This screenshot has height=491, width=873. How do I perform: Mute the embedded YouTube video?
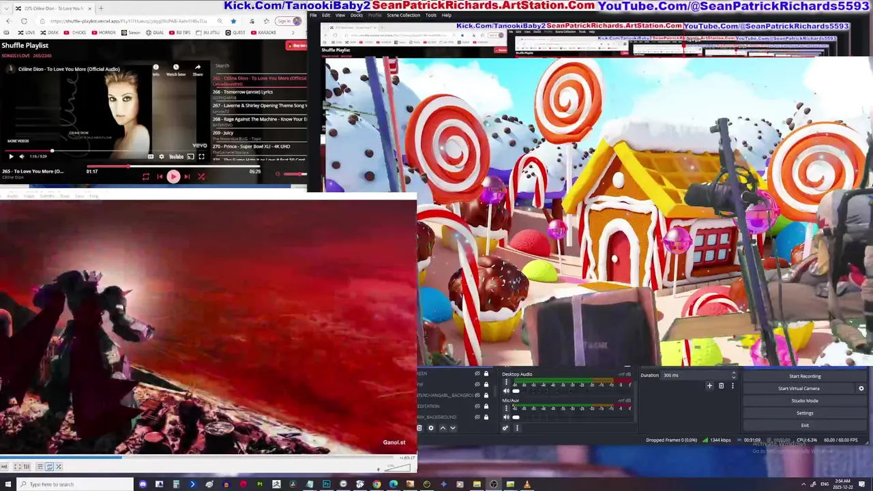click(x=22, y=157)
